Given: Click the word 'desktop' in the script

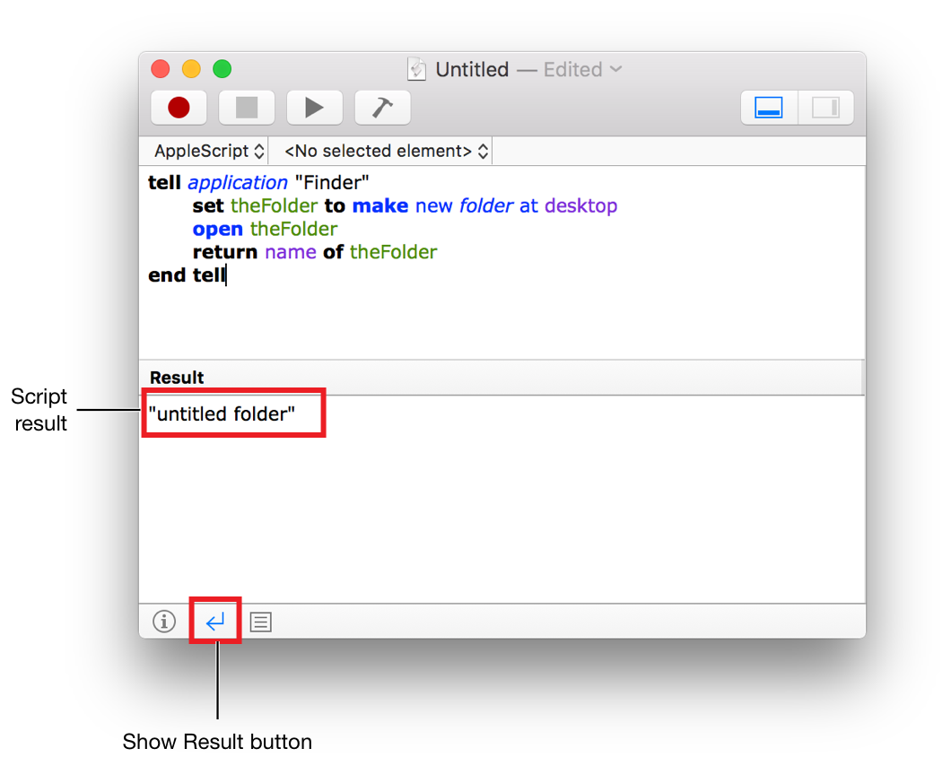Looking at the screenshot, I should (581, 205).
